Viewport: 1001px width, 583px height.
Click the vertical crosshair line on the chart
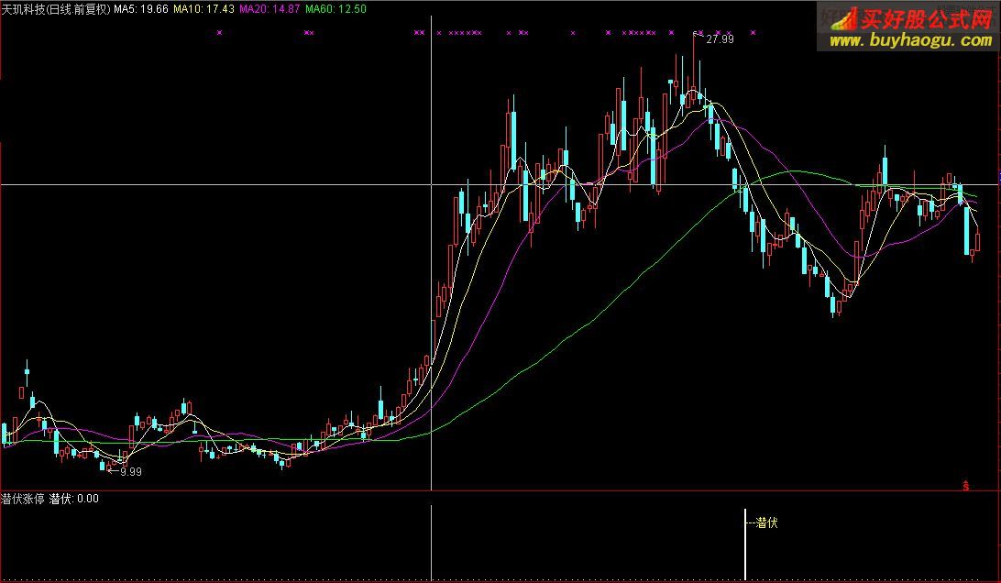point(431,275)
